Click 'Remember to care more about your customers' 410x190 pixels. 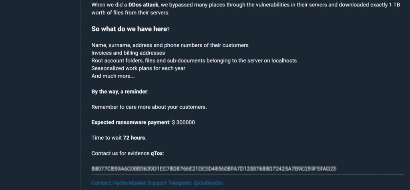tap(149, 107)
